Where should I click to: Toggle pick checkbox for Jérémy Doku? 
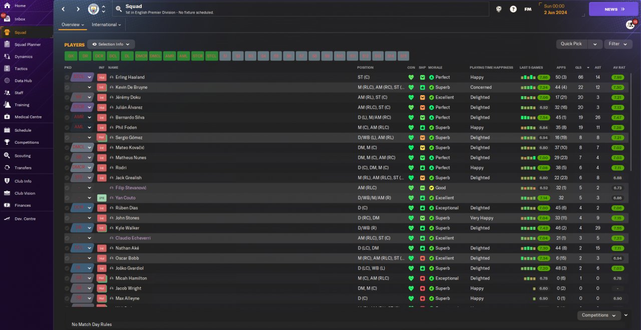[67, 98]
